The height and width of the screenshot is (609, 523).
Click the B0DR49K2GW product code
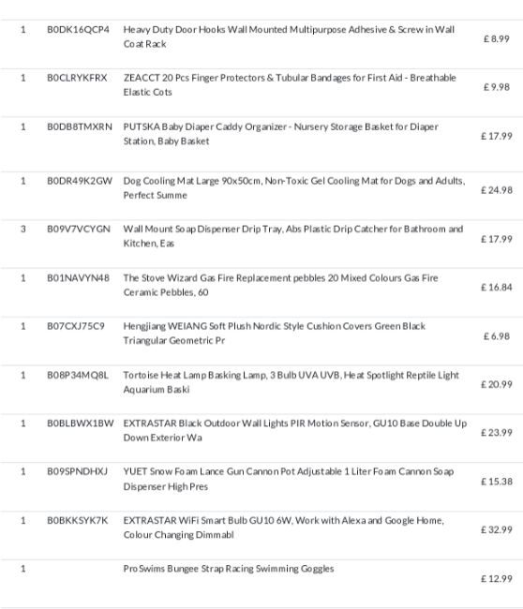(80, 181)
